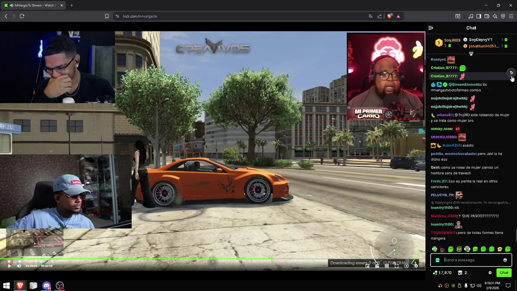Open chat settings gear
The image size is (517, 291).
coord(490,273)
